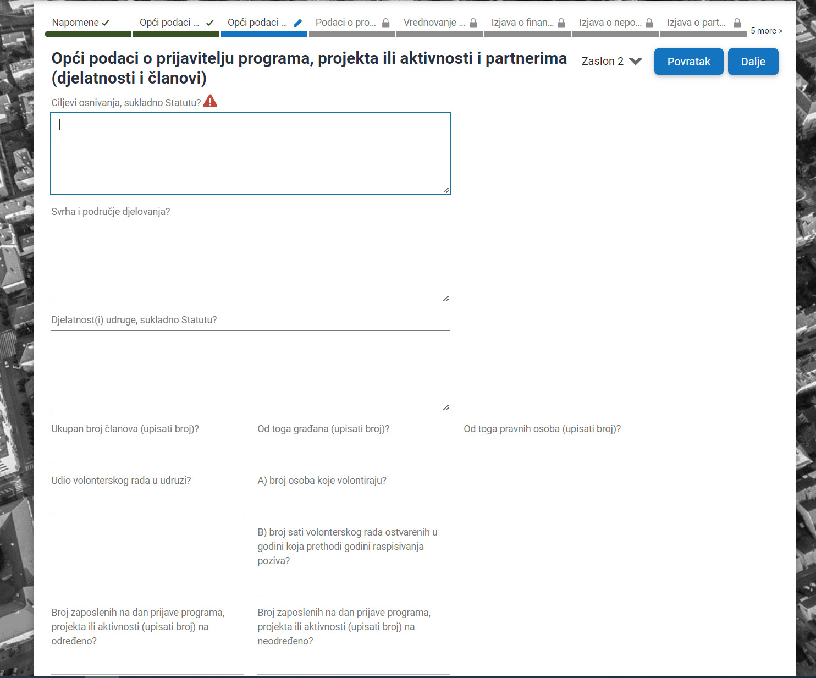Click the Udio volonterskog rada field
This screenshot has width=816, height=678.
point(147,504)
